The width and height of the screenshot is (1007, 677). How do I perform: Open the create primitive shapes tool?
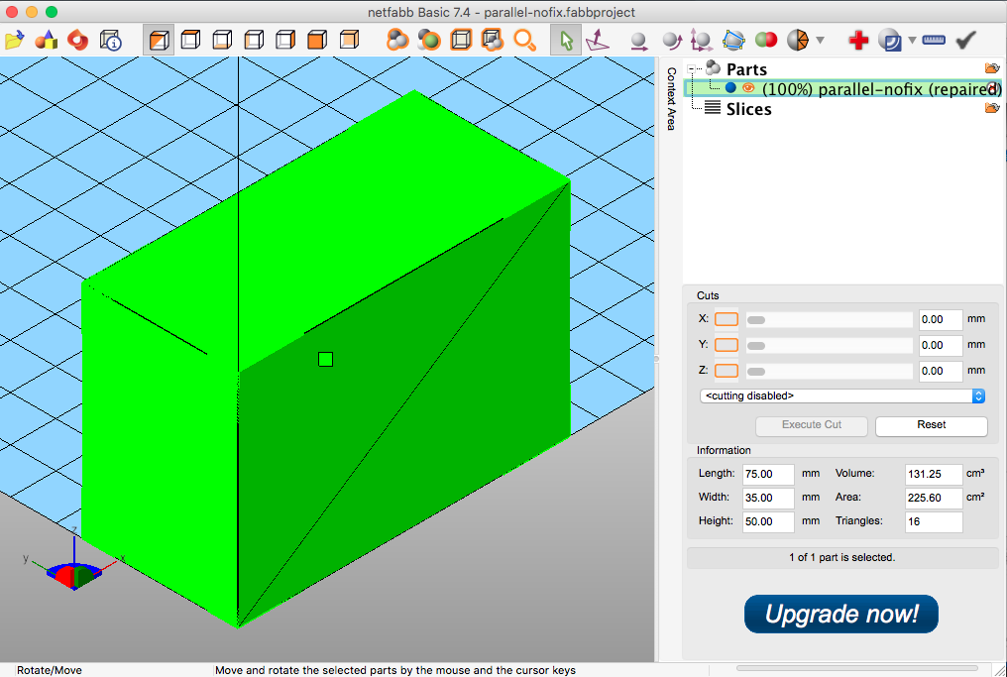tap(47, 40)
